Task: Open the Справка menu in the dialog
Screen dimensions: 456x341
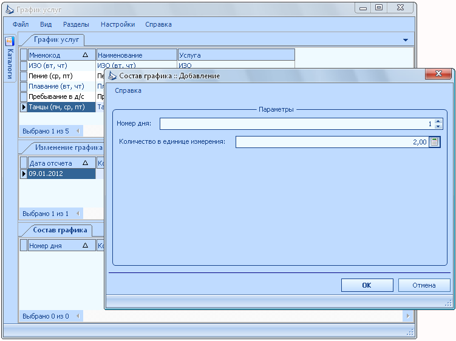Action: coord(128,90)
